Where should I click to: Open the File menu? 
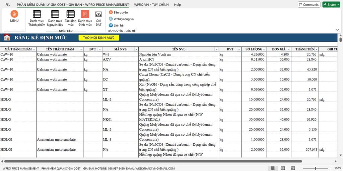point(8,5)
